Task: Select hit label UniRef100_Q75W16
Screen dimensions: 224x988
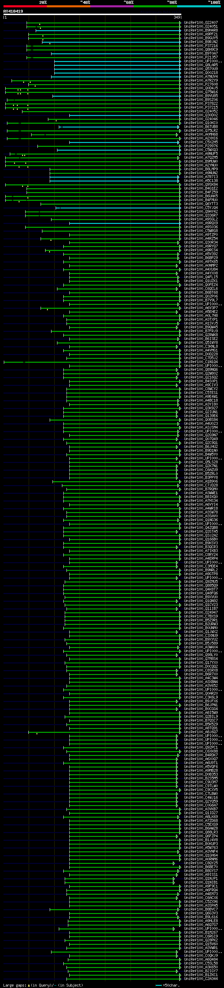Action: pos(201,92)
